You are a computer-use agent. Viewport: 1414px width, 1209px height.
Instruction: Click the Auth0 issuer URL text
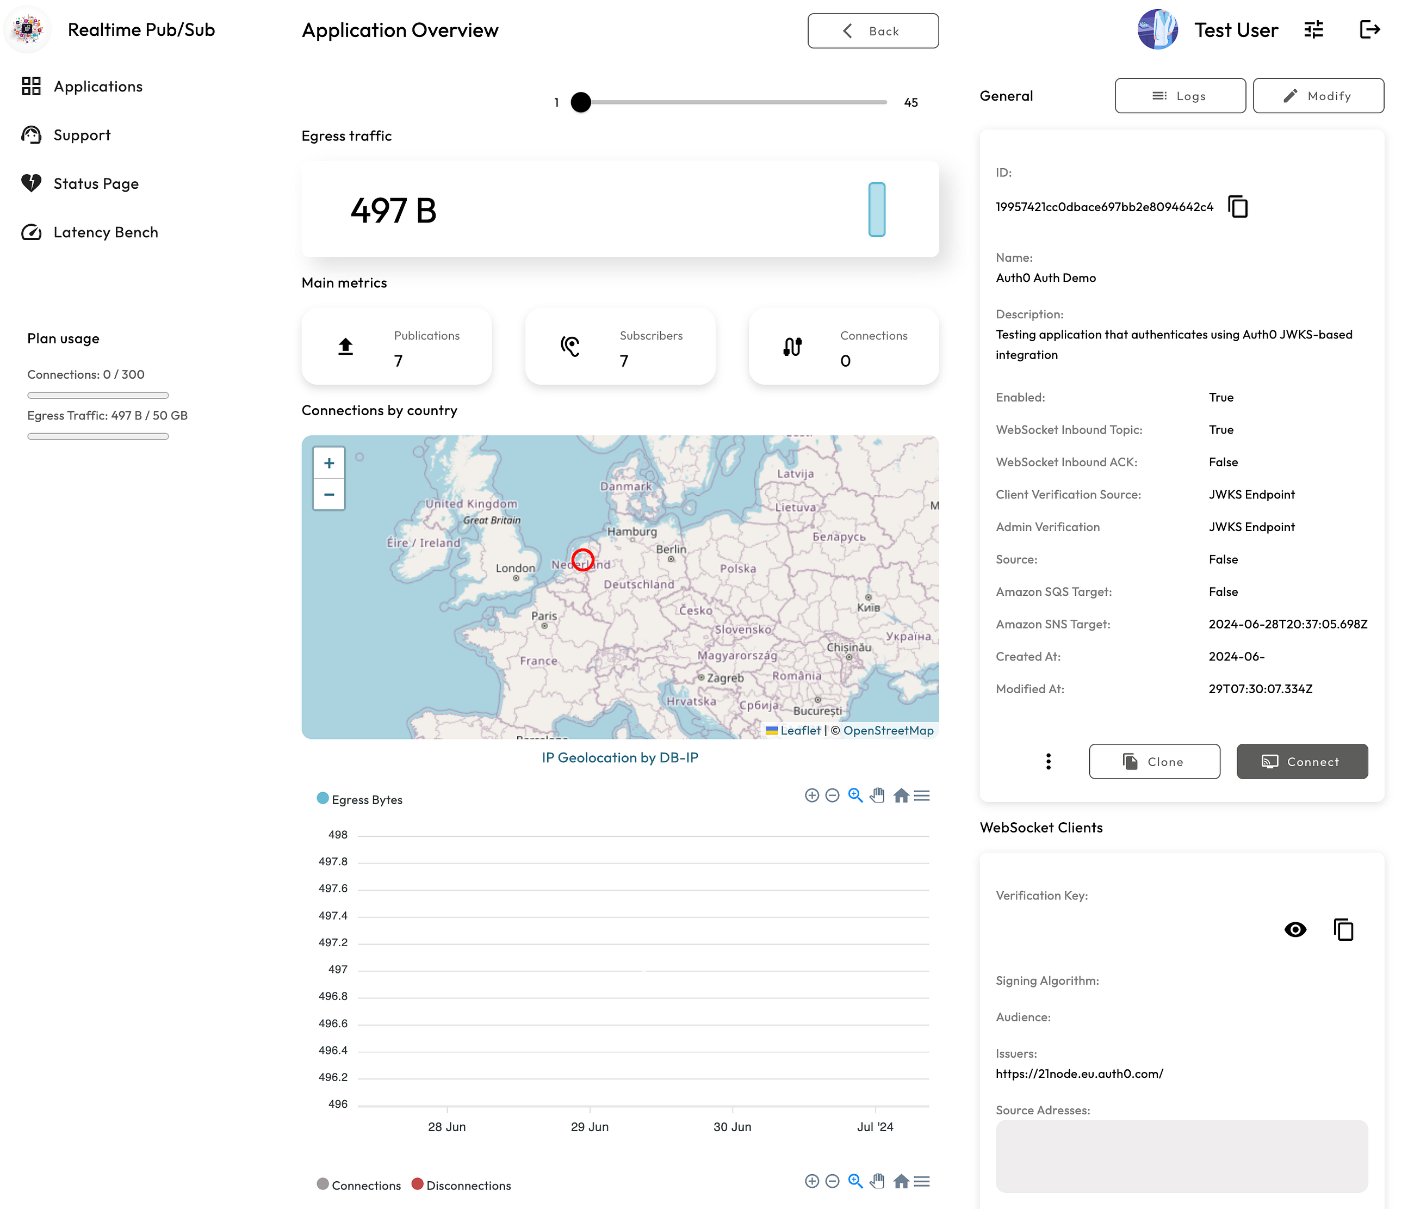pos(1079,1074)
